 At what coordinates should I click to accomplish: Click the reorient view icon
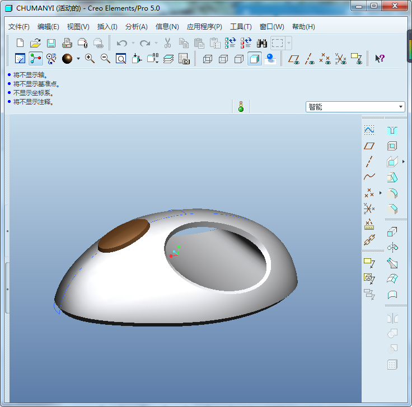137,59
